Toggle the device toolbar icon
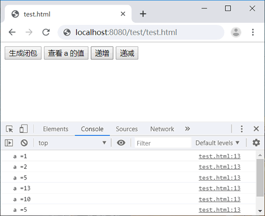The width and height of the screenshot is (265, 216). pos(23,129)
